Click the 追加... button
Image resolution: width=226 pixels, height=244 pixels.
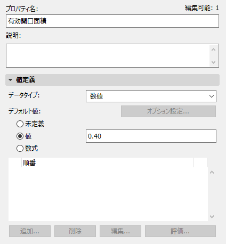(30, 231)
